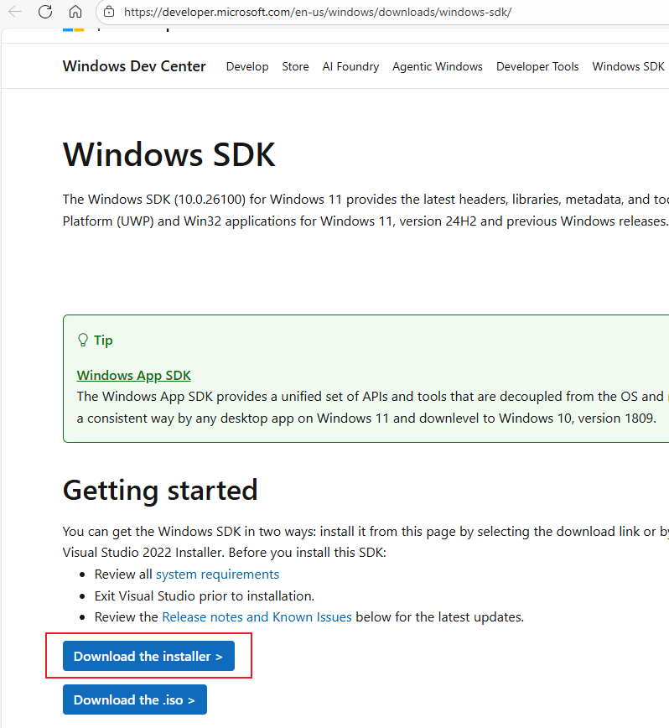Click the Windows SDK page heading

point(169,154)
